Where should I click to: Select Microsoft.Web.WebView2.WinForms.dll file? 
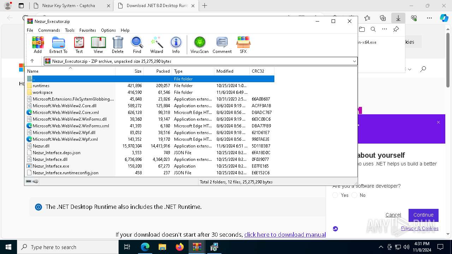pos(150,119)
